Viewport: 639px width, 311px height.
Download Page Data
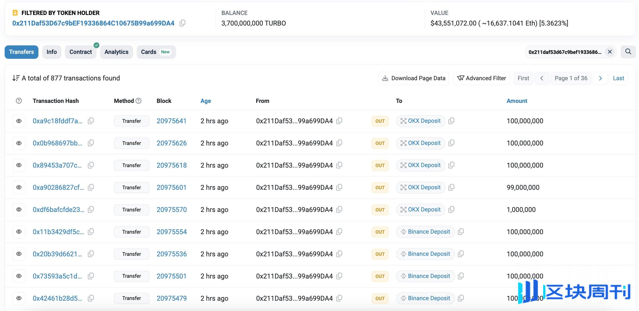coord(414,78)
